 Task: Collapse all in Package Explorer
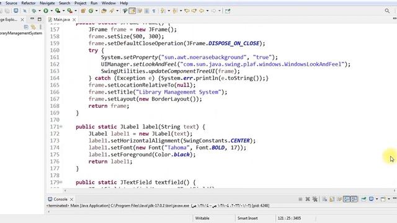click(x=26, y=27)
